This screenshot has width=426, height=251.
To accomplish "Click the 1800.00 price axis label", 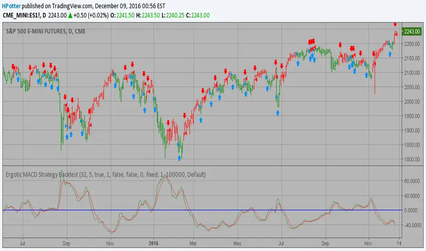I will 412,159.
